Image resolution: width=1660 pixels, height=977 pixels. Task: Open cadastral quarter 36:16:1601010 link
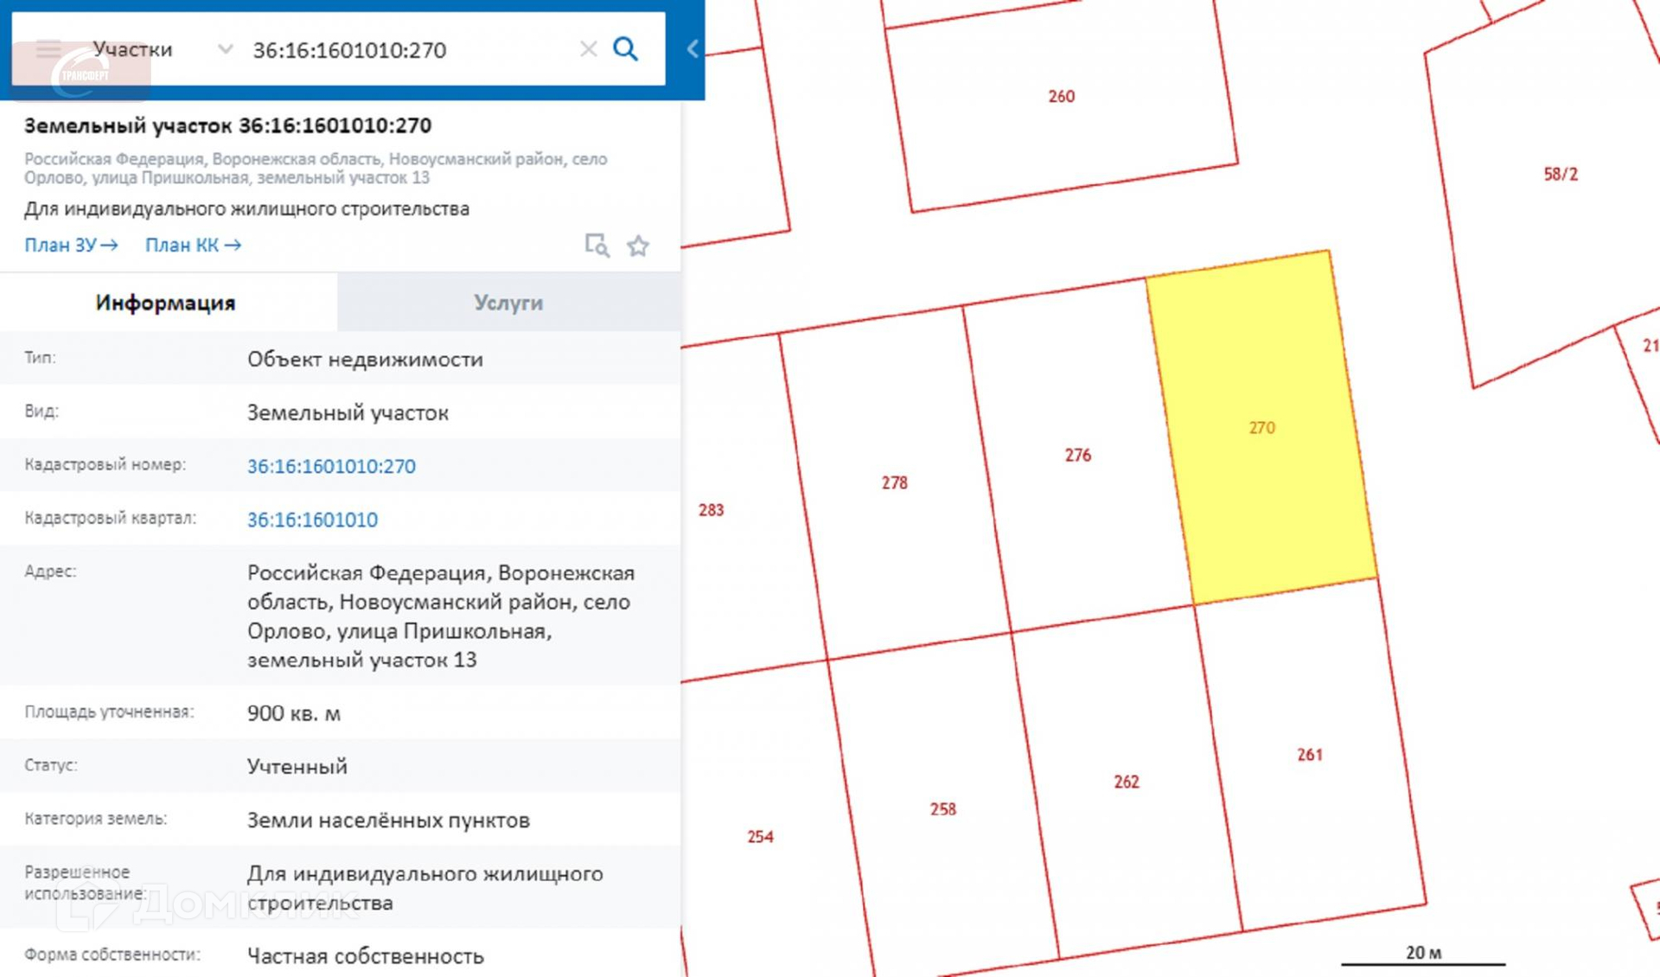click(312, 520)
